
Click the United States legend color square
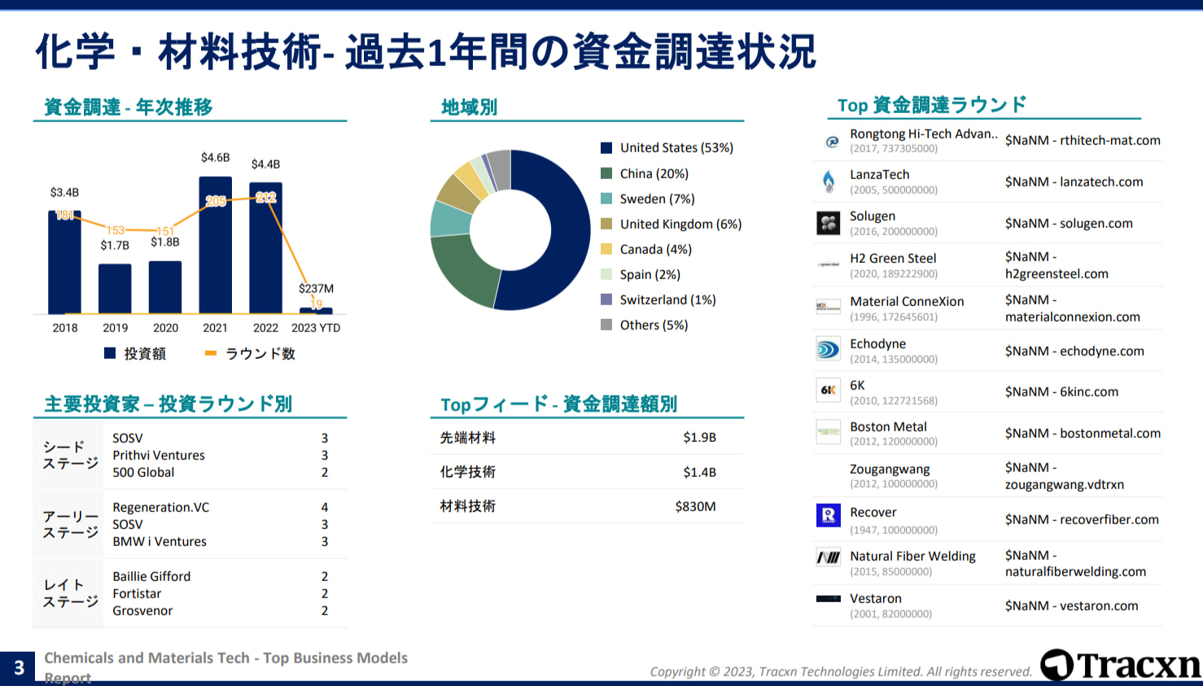tap(606, 148)
